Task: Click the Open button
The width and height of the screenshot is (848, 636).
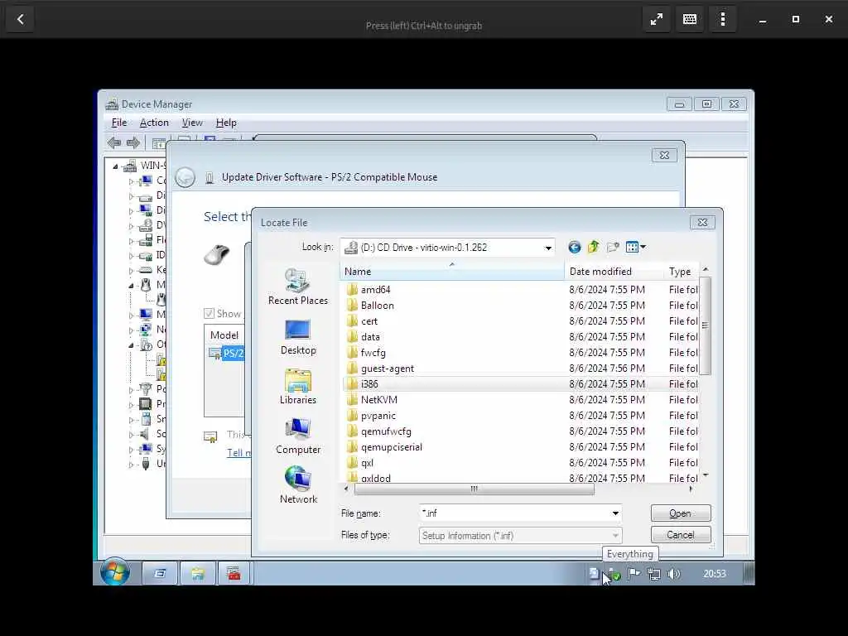Action: [x=681, y=513]
